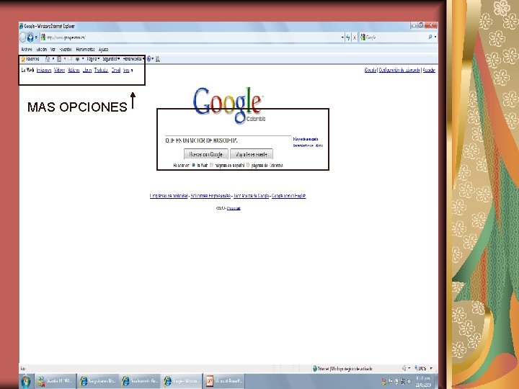
Task: Click the Research icon at command bar end
Action: pyautogui.click(x=158, y=59)
